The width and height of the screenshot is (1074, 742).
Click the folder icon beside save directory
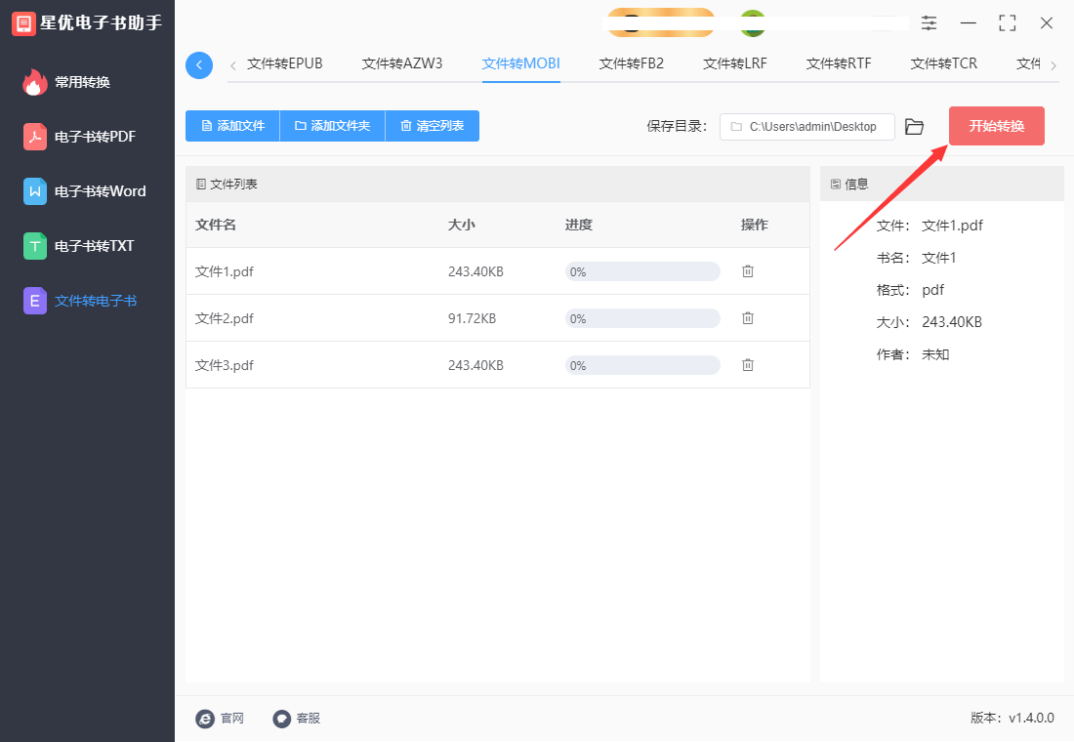pyautogui.click(x=914, y=126)
